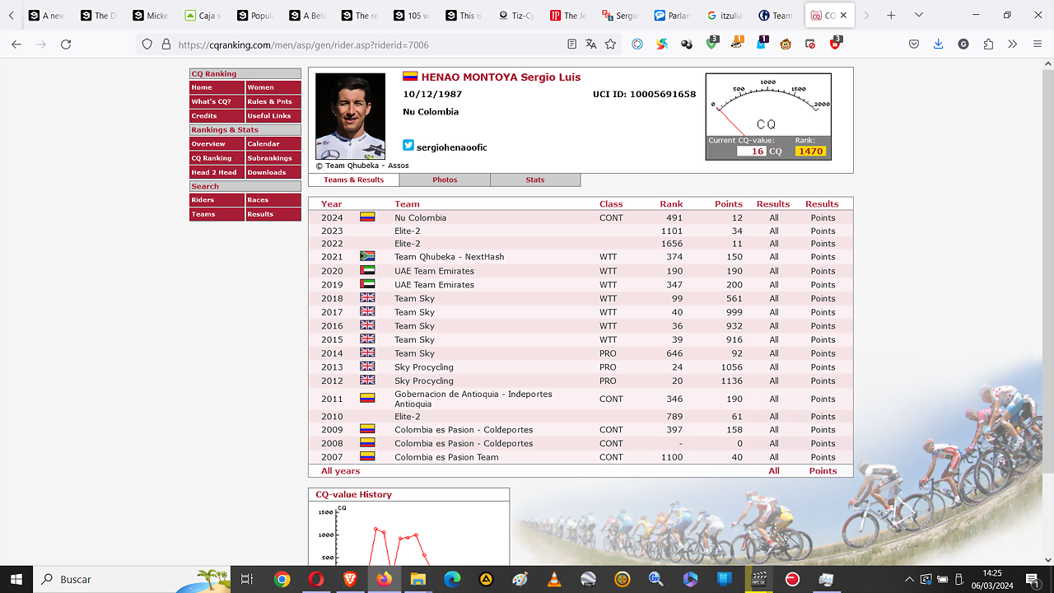Click the Windows Start button
The image size is (1054, 593).
click(x=16, y=579)
